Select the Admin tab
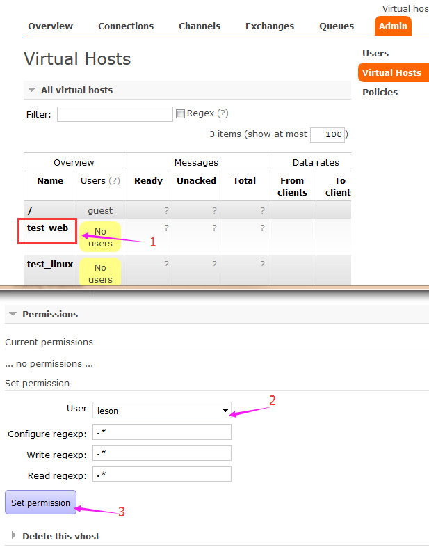 click(393, 26)
